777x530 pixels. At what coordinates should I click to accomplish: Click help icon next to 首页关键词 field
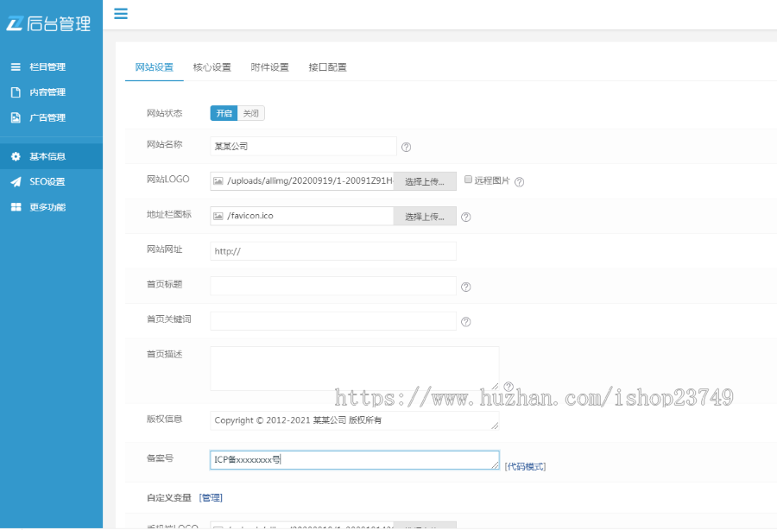(465, 322)
